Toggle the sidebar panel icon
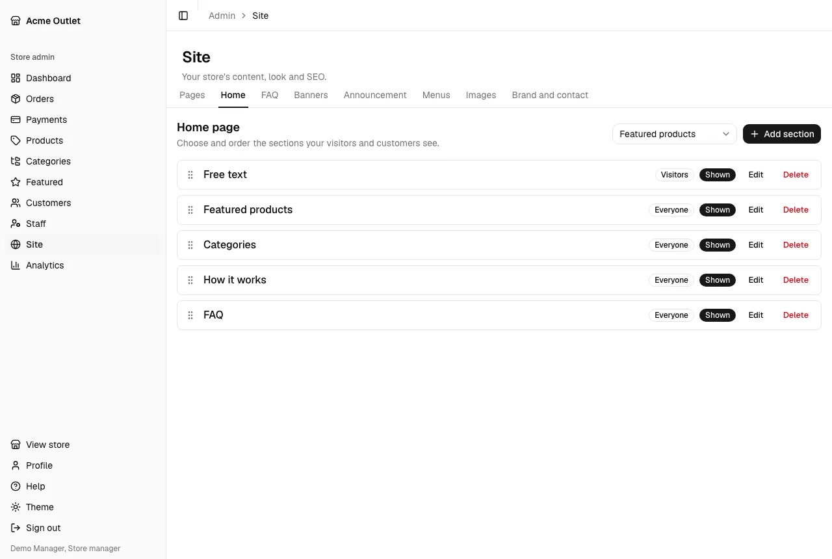Image resolution: width=832 pixels, height=559 pixels. (x=183, y=16)
